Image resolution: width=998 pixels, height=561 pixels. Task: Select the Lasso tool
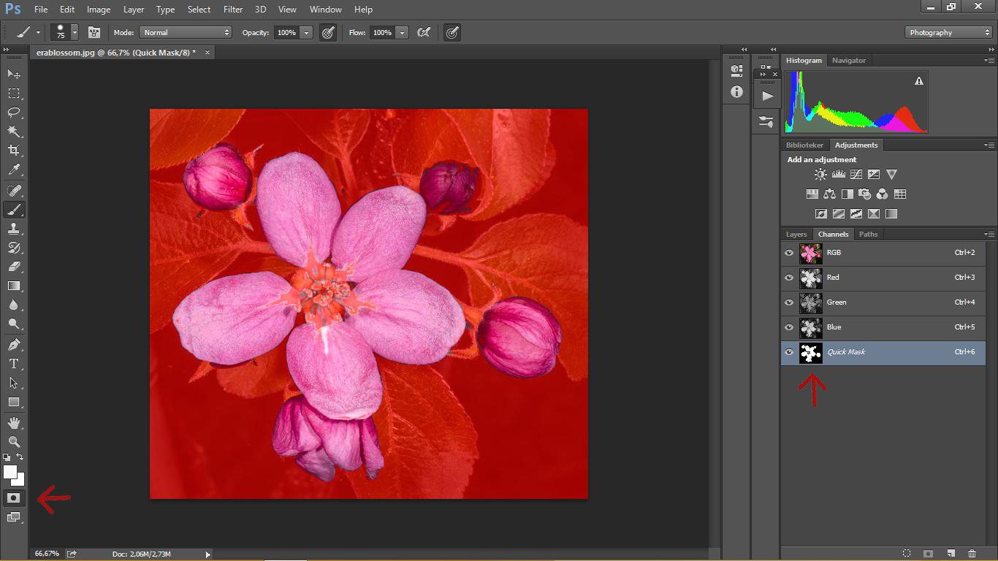[x=14, y=112]
